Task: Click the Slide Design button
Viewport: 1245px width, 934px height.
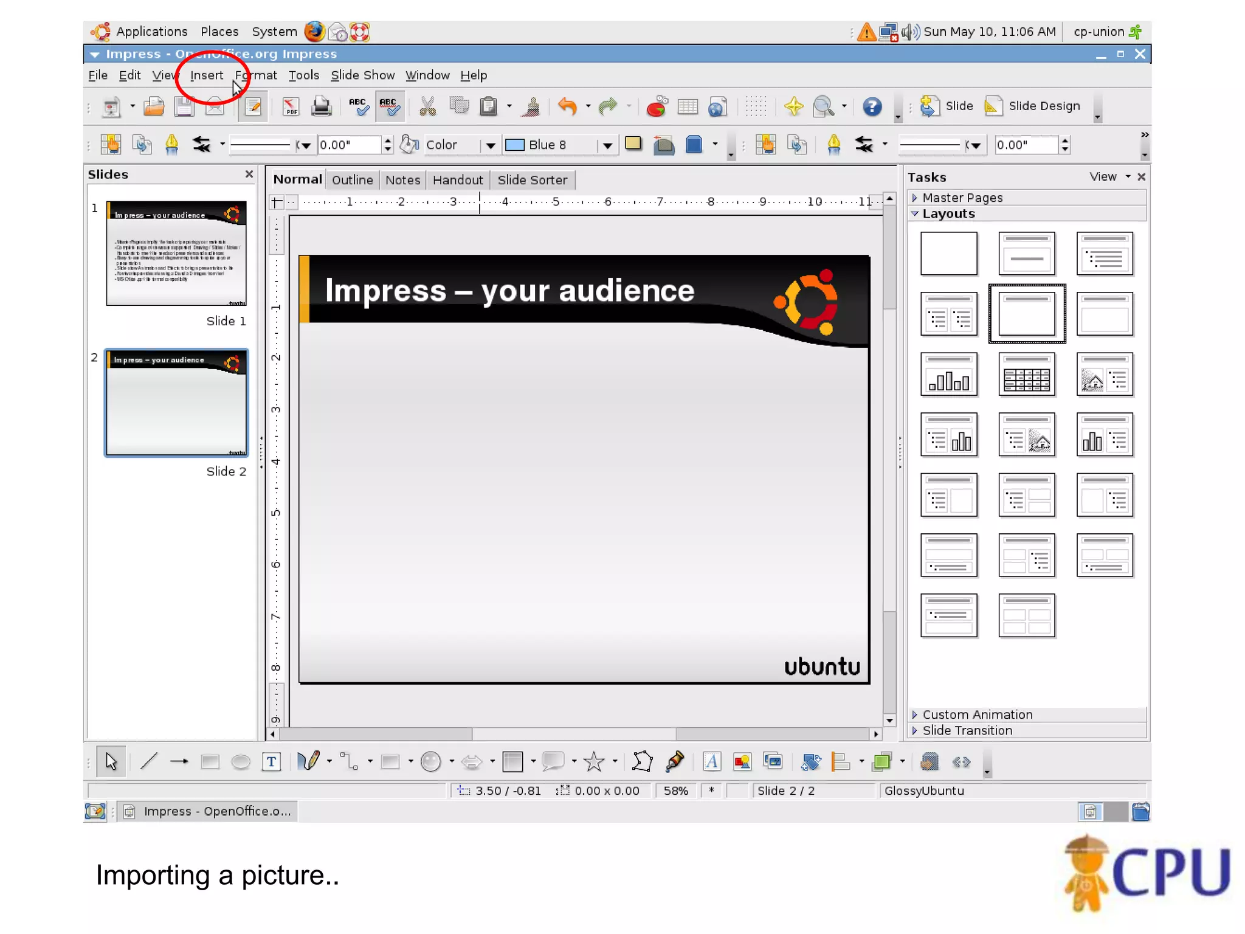Action: pyautogui.click(x=1033, y=106)
